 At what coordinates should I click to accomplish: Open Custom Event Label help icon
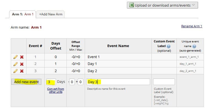click(x=169, y=46)
